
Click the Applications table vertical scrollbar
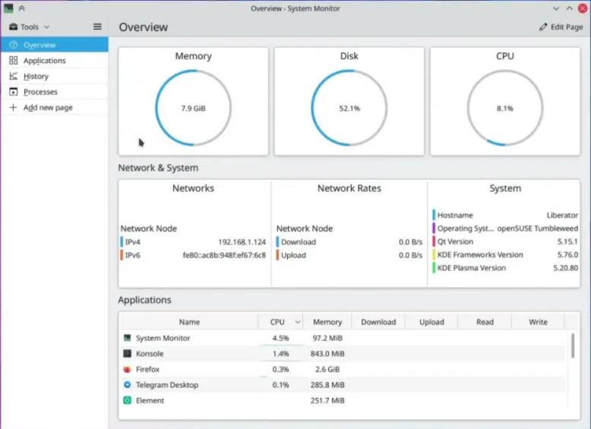[573, 346]
